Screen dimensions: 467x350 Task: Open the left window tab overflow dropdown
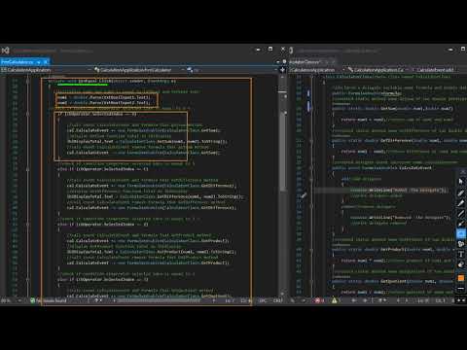[x=278, y=62]
